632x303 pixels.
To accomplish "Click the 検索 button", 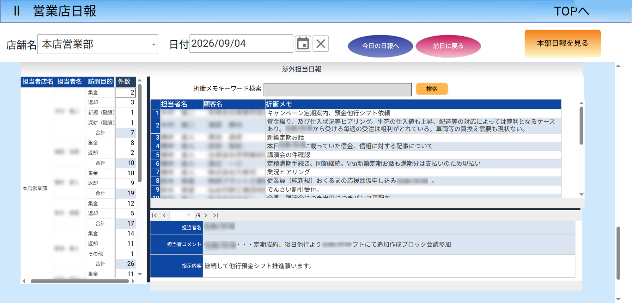I will pyautogui.click(x=432, y=89).
